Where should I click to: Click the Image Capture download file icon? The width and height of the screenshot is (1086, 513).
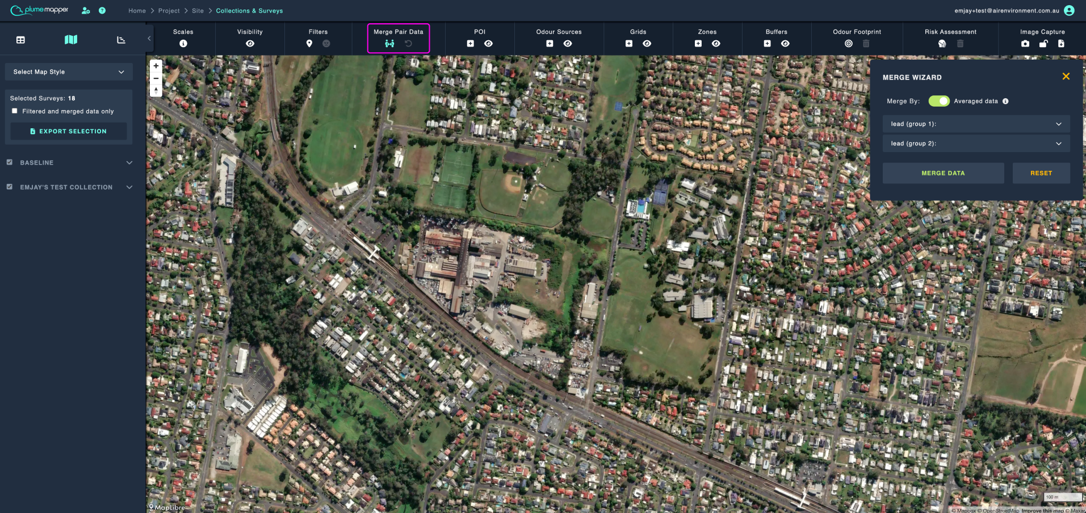1061,44
